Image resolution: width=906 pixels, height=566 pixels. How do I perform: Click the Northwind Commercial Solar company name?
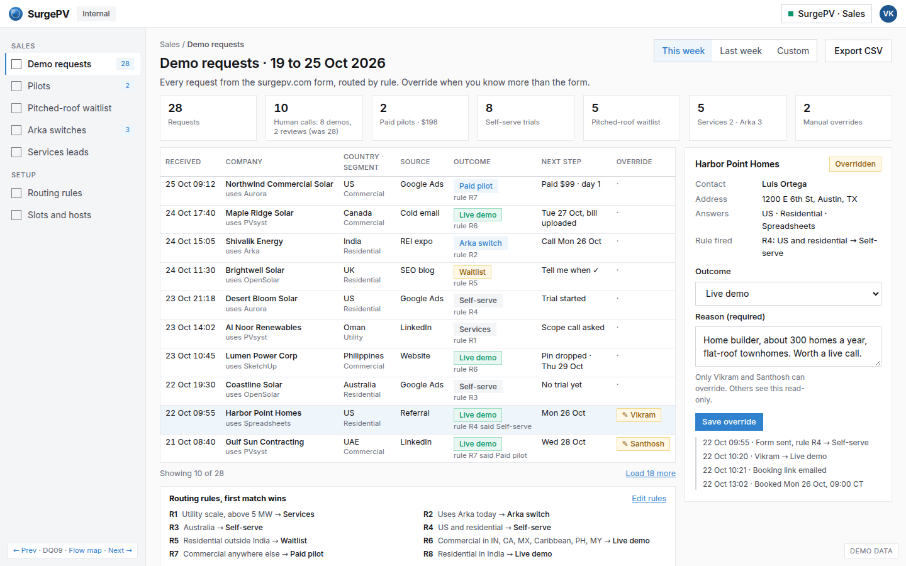pos(279,184)
